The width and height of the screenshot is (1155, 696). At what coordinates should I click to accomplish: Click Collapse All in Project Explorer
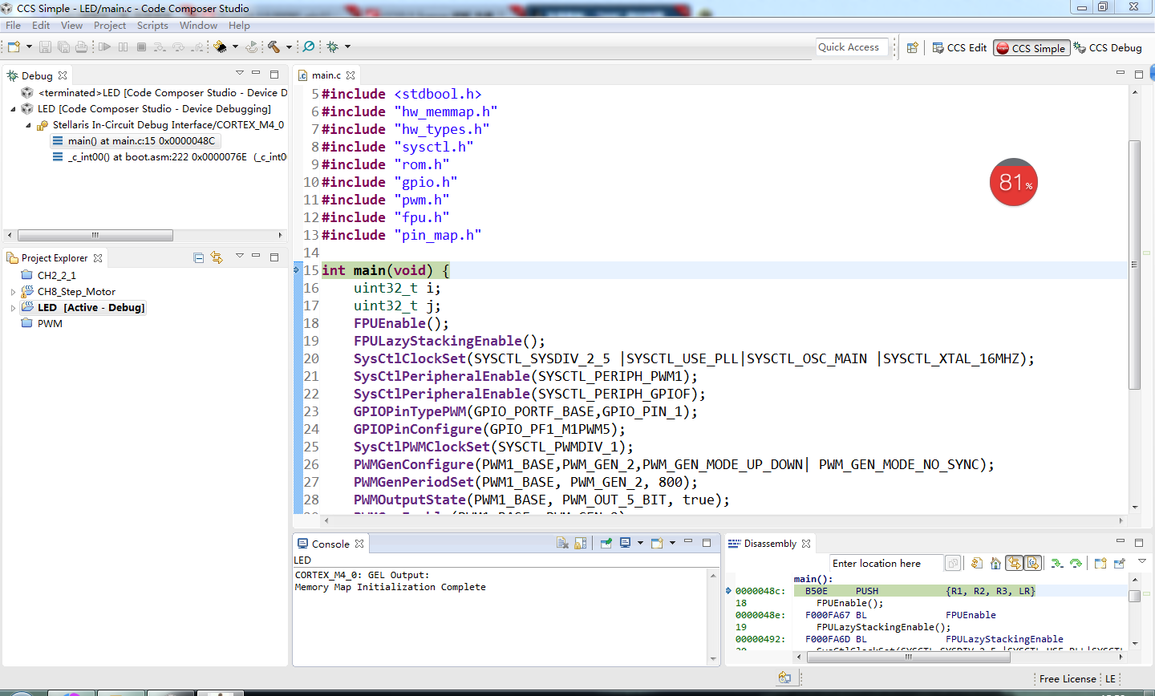[199, 257]
